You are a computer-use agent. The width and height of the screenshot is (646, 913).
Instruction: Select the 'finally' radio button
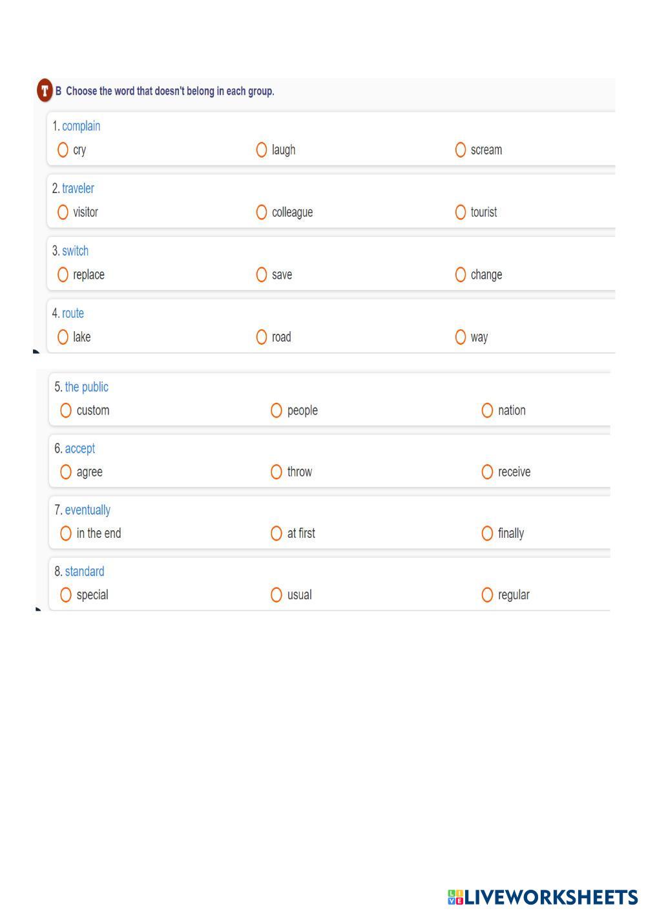point(488,533)
